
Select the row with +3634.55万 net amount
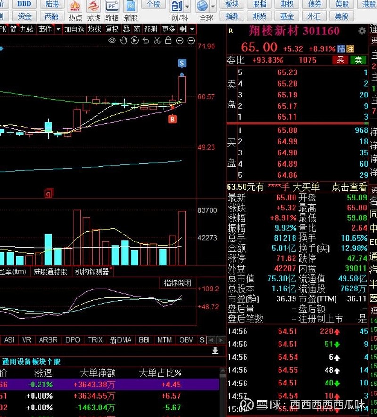point(110,396)
